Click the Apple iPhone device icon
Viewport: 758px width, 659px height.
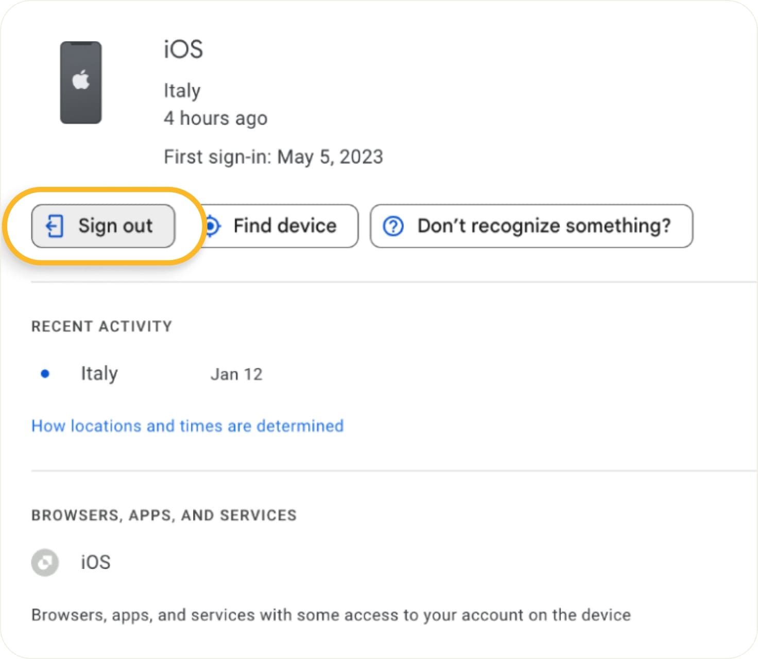[x=81, y=82]
